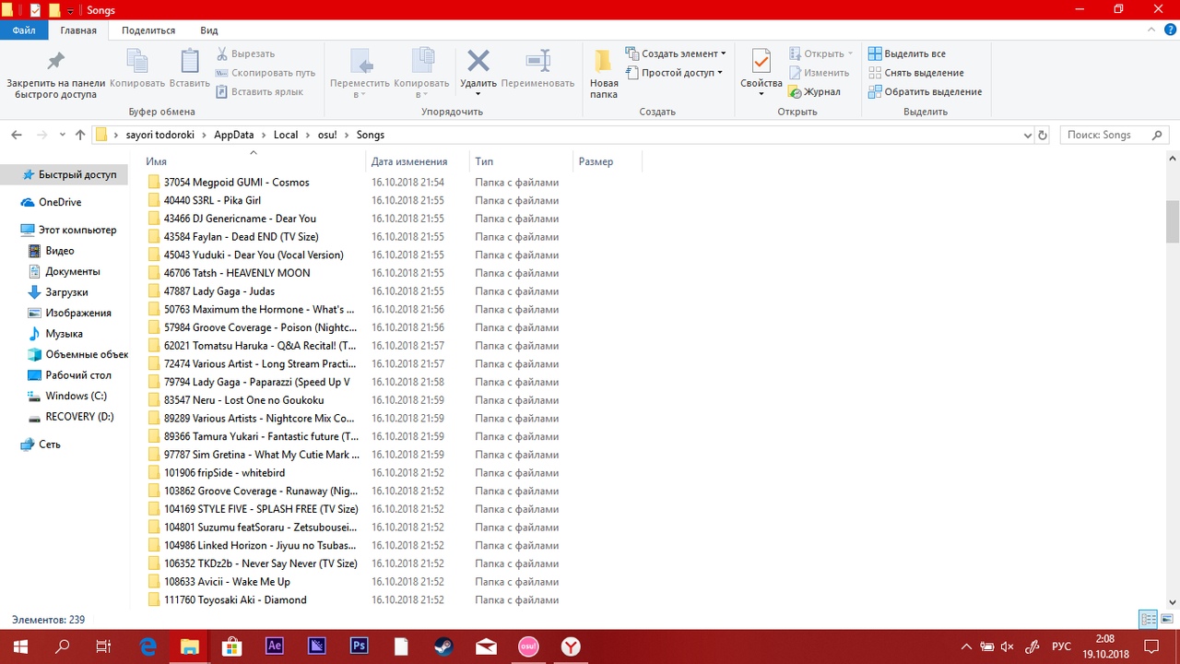Select folder 101906 fripSide - whitebird
This screenshot has height=664, width=1180.
(x=218, y=473)
